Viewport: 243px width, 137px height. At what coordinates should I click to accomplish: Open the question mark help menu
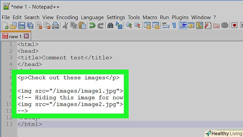215,17
